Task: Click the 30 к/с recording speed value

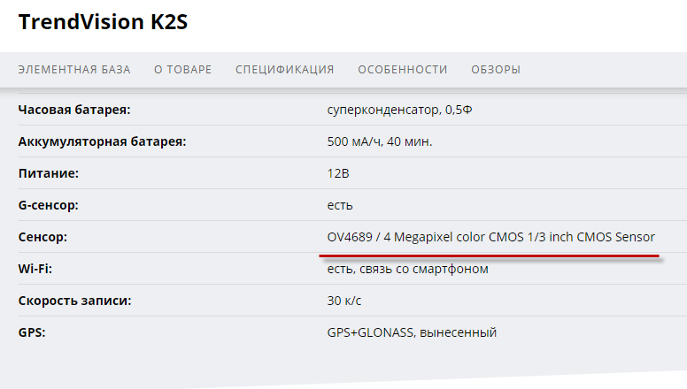Action: [x=343, y=301]
